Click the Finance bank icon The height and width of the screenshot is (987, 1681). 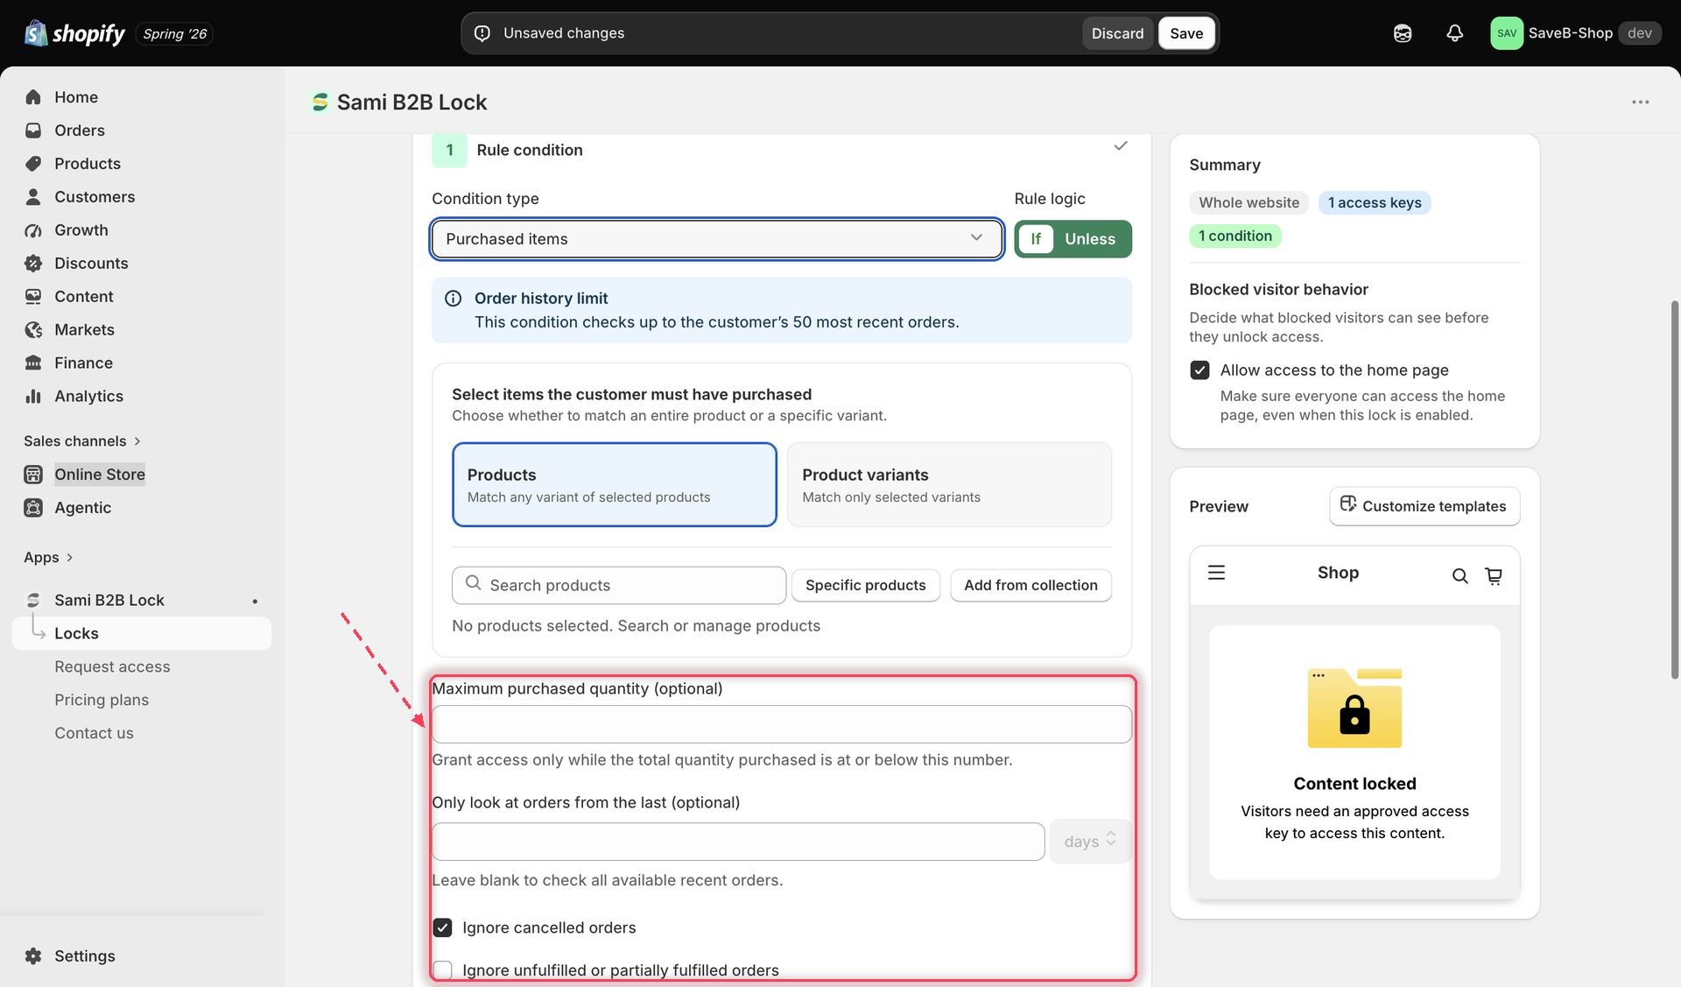coord(33,363)
